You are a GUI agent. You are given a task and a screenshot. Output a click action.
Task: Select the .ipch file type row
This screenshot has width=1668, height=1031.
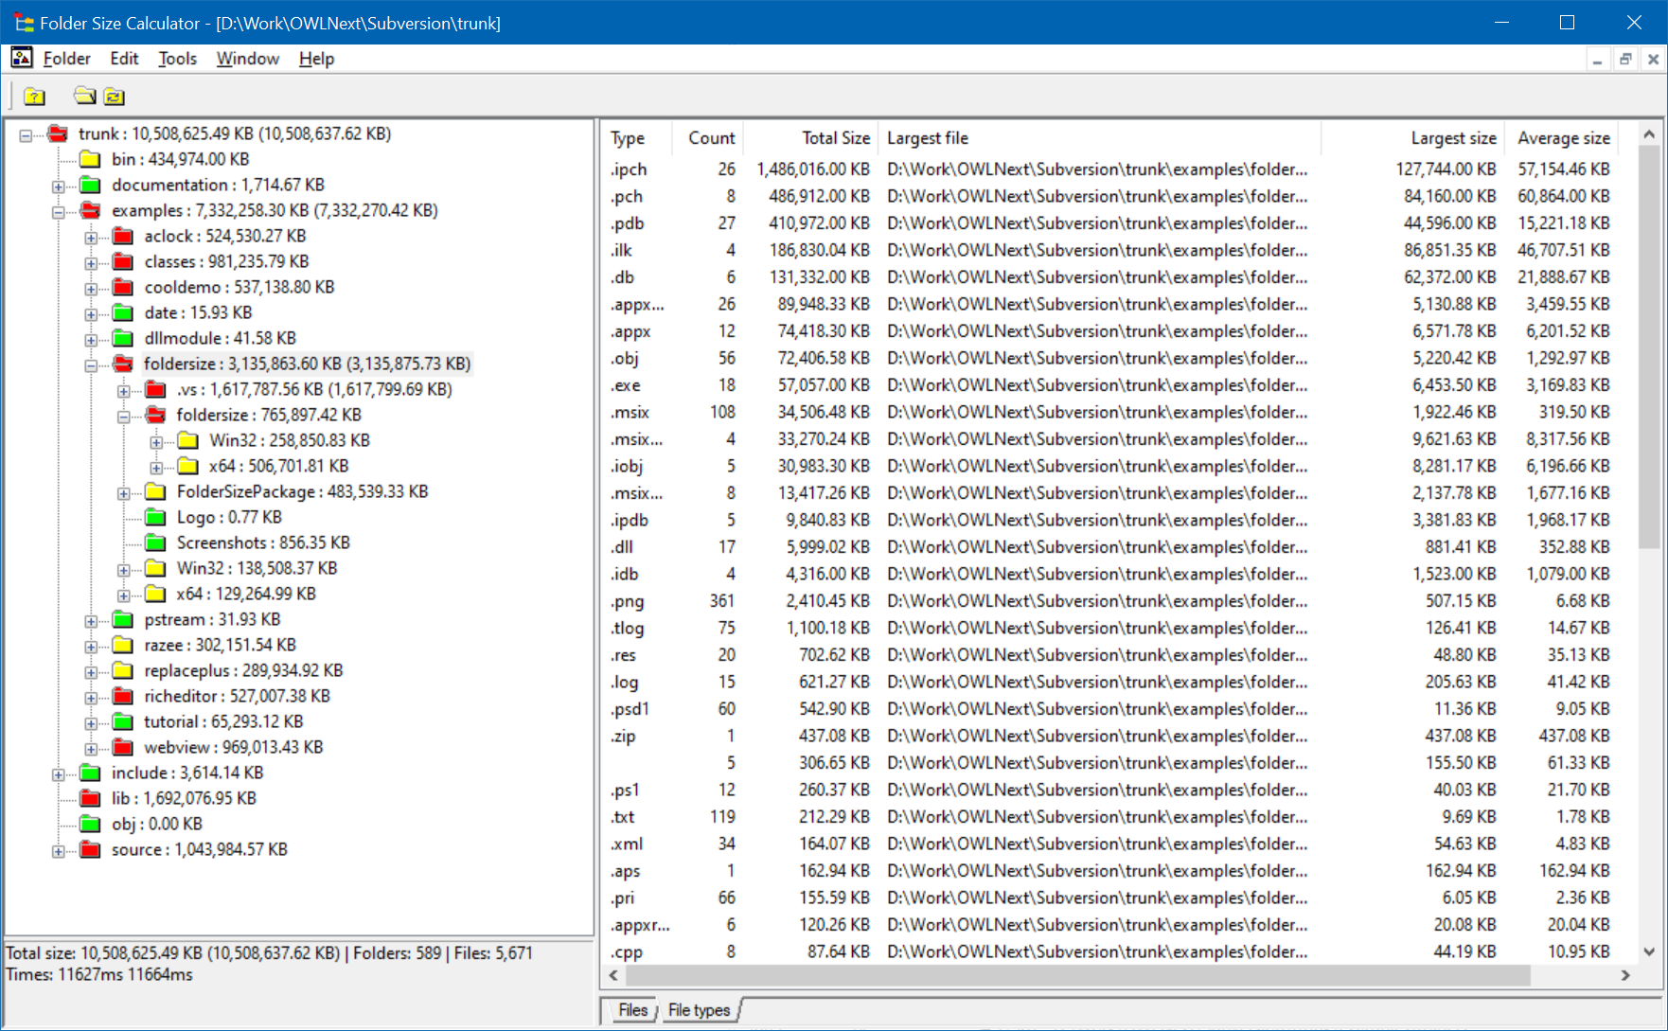[1110, 169]
